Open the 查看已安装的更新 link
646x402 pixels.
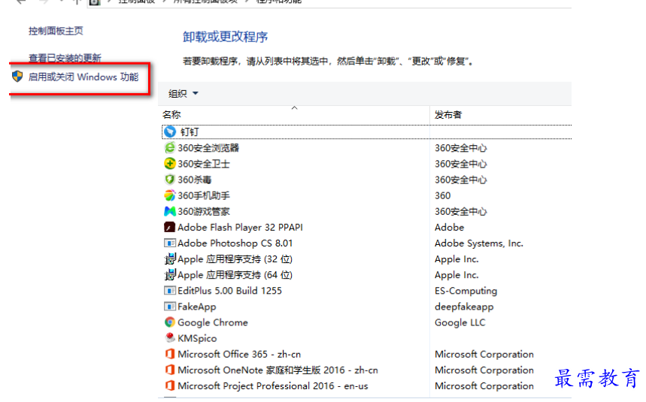[x=65, y=58]
